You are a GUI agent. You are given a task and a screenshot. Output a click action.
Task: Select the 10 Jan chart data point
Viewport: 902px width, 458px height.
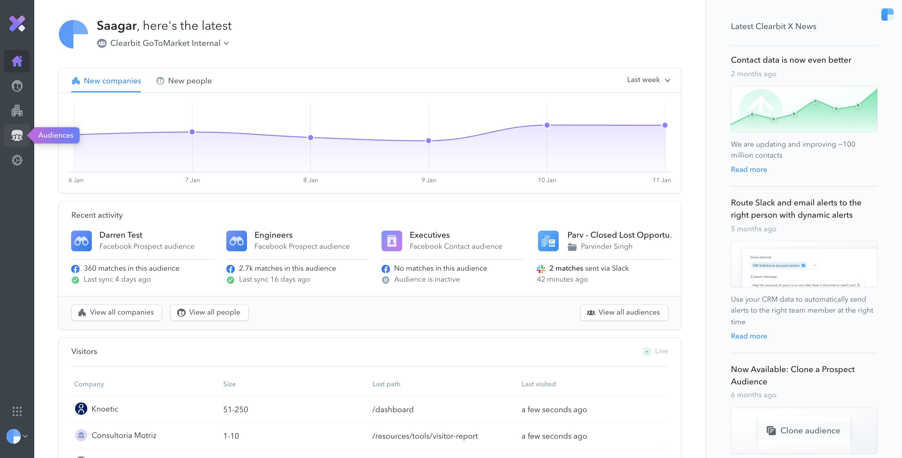point(547,125)
